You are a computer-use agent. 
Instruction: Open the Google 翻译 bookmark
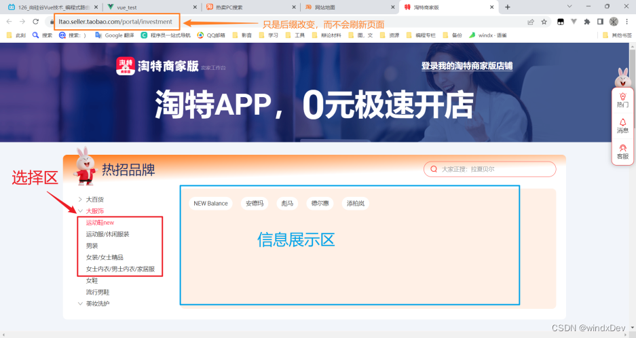(x=115, y=35)
